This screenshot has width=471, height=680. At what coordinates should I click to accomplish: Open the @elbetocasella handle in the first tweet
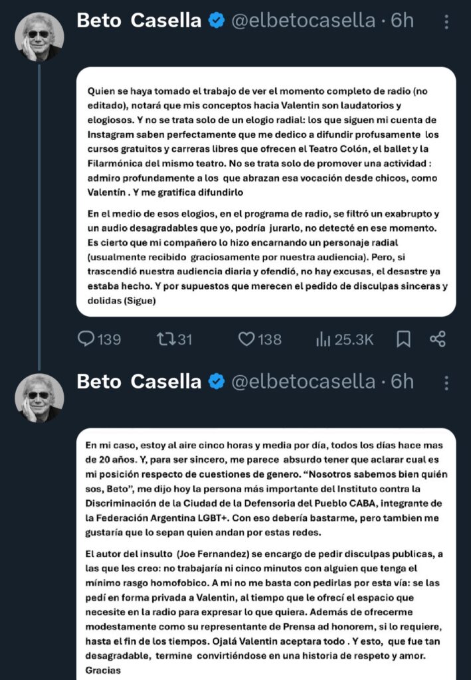pyautogui.click(x=302, y=21)
